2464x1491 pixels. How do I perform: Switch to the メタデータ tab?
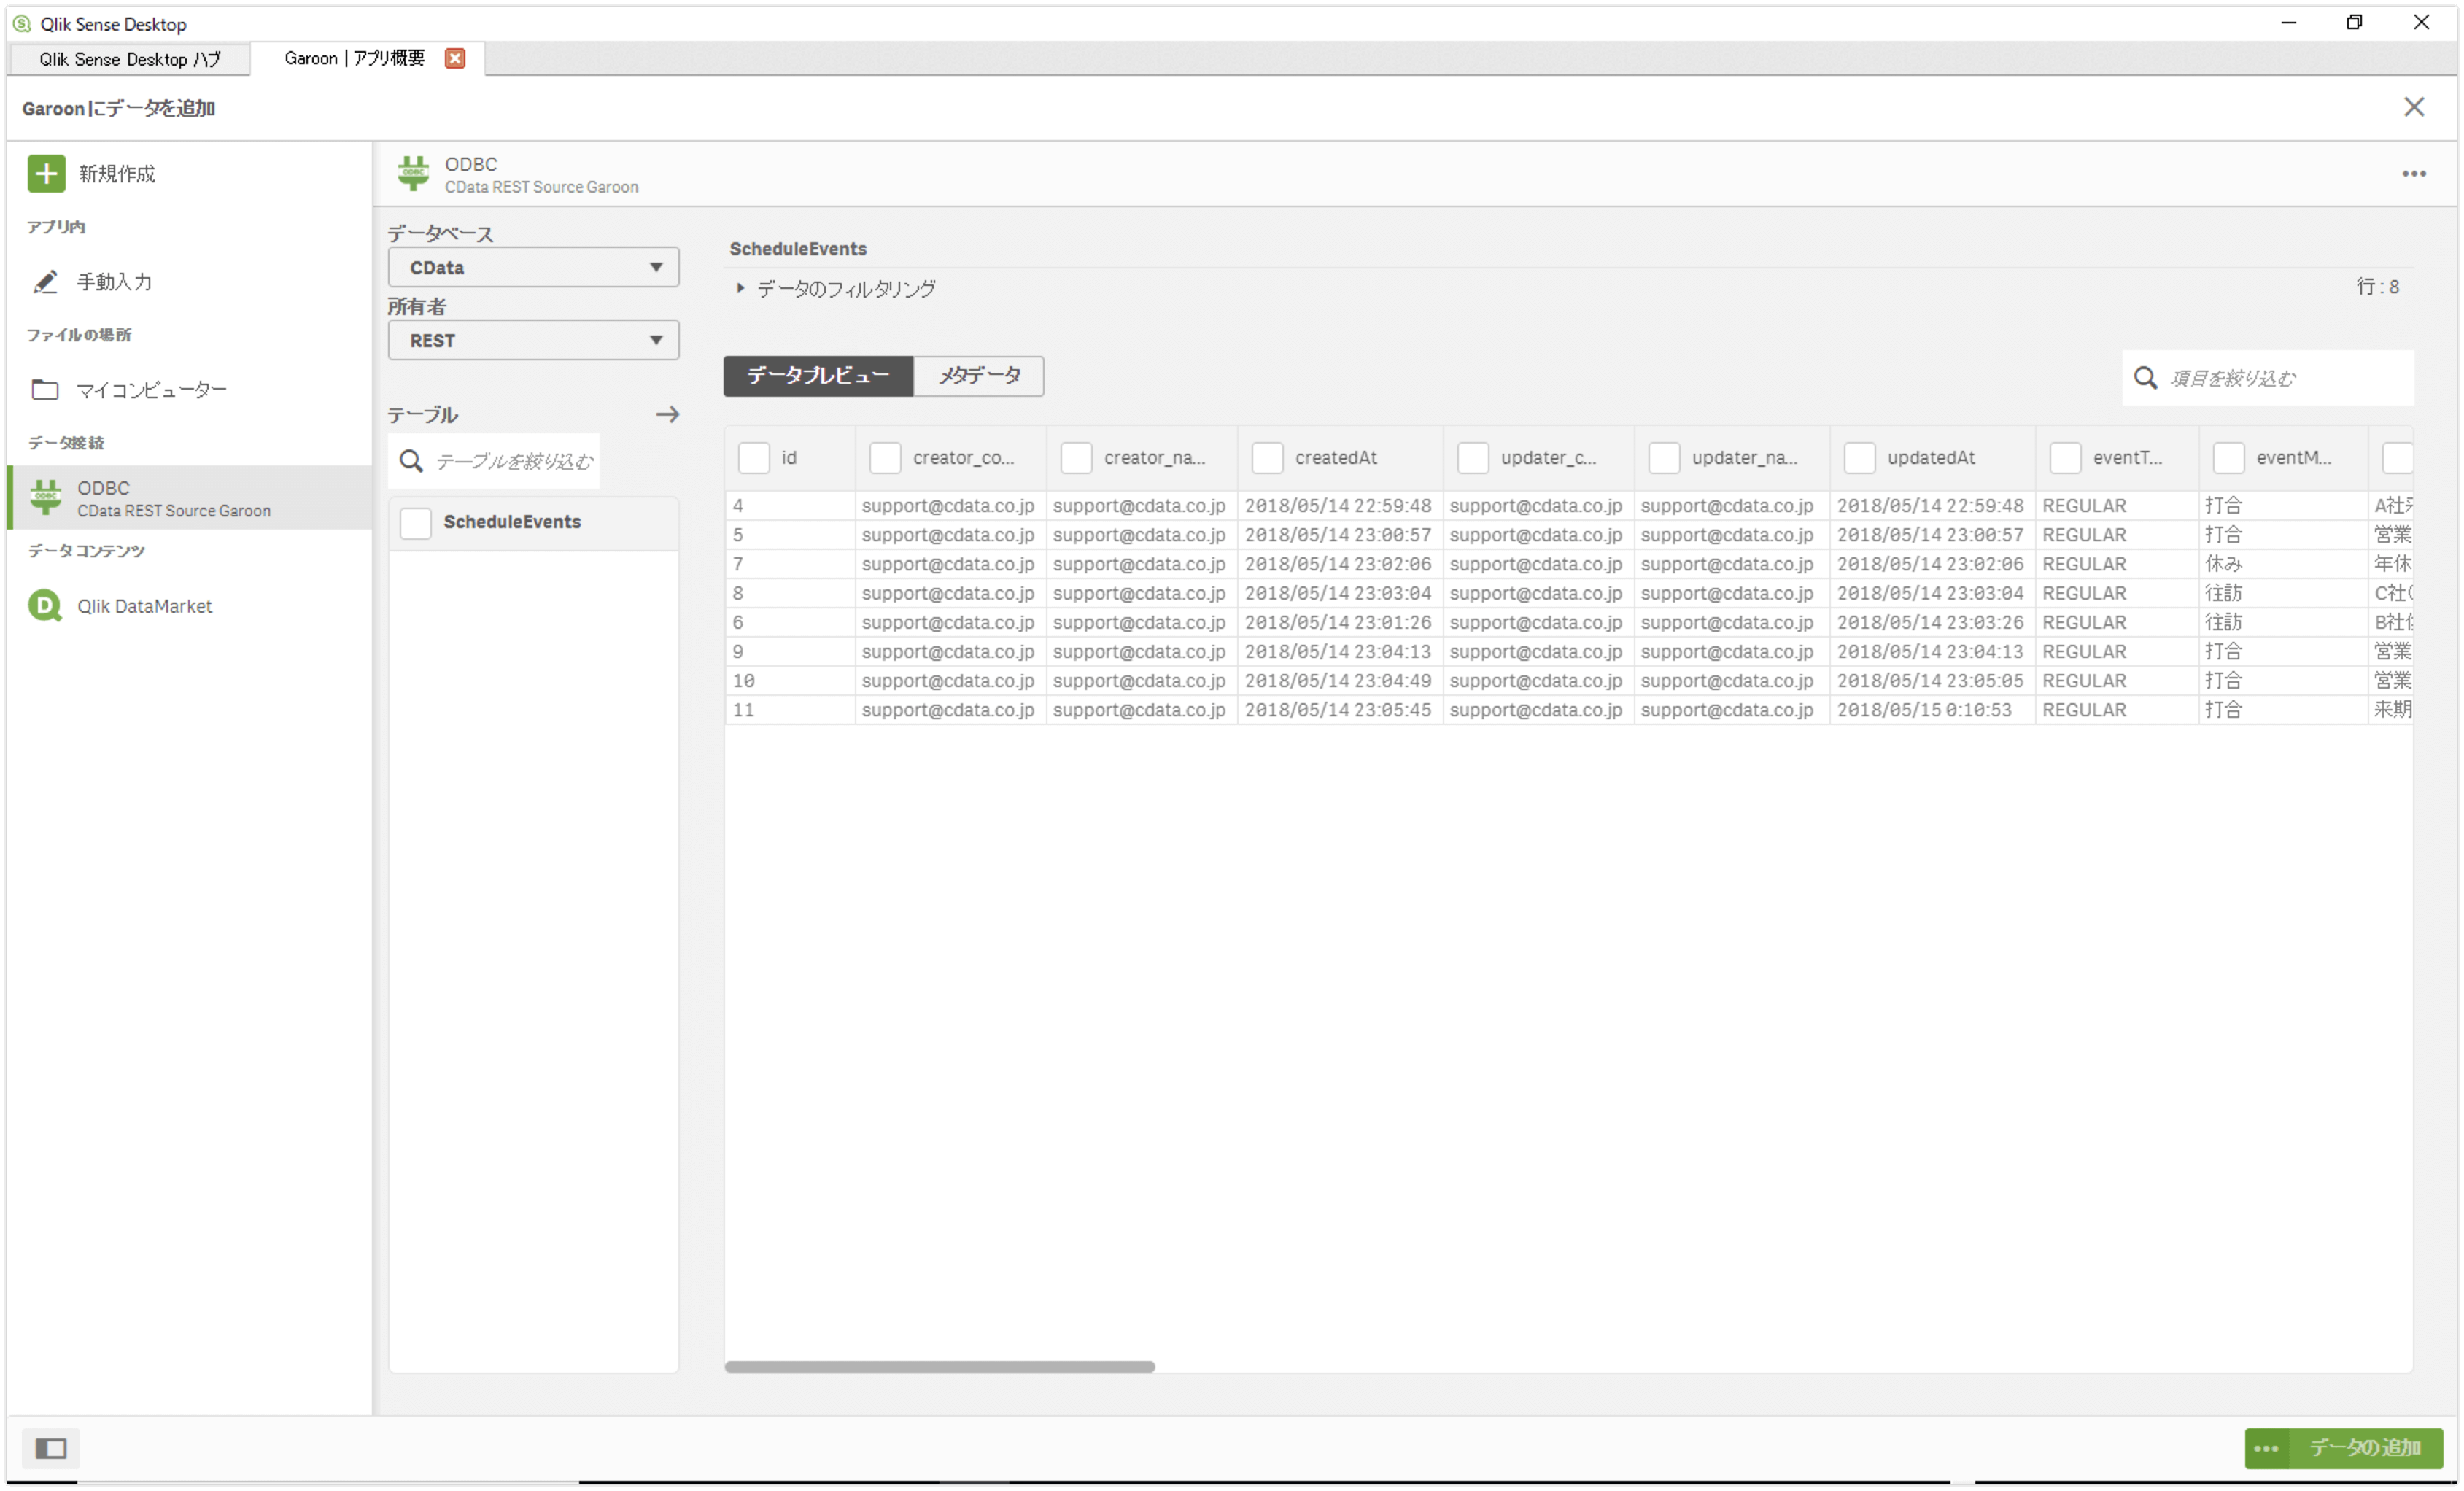click(x=978, y=376)
